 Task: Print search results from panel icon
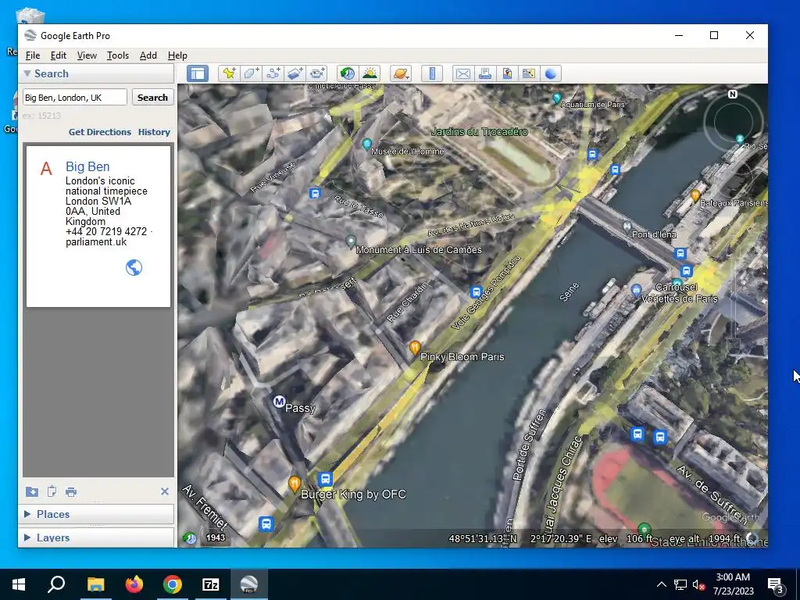[71, 492]
